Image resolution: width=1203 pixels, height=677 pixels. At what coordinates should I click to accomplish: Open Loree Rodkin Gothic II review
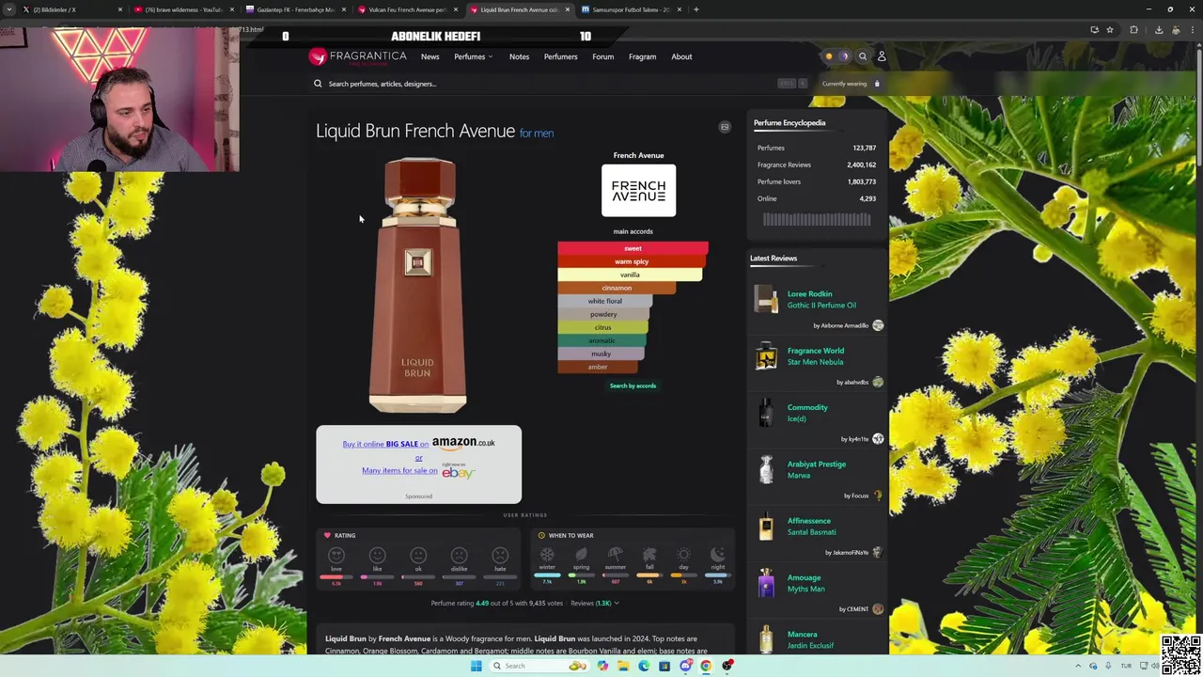pyautogui.click(x=821, y=299)
